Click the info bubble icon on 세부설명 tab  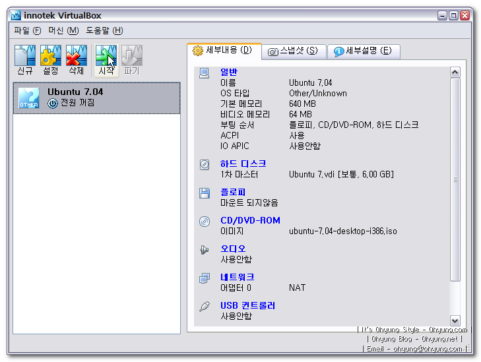click(339, 51)
